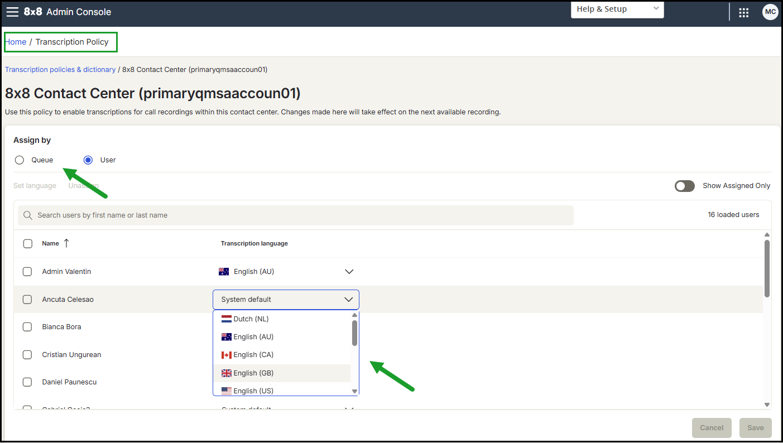The width and height of the screenshot is (783, 443).
Task: Click the search magnifier icon
Action: tap(27, 215)
